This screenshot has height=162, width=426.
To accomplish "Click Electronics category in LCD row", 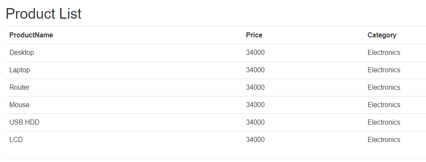I will tap(384, 139).
